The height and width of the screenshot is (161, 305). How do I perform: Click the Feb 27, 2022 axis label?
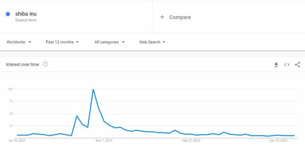click(x=191, y=140)
